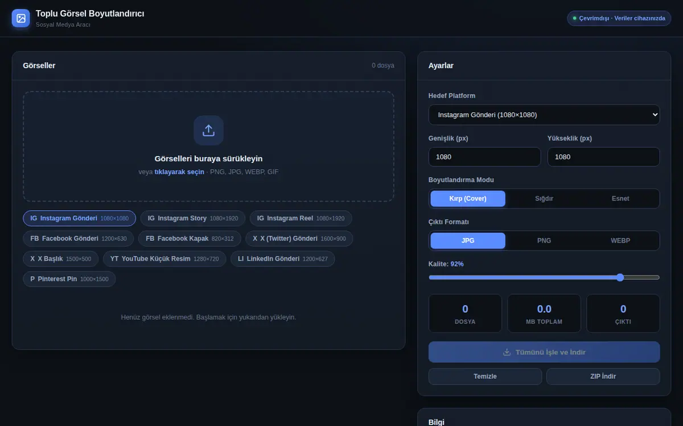Pick the Facebook Gönderi preset chip
Image resolution: width=683 pixels, height=426 pixels.
click(79, 239)
